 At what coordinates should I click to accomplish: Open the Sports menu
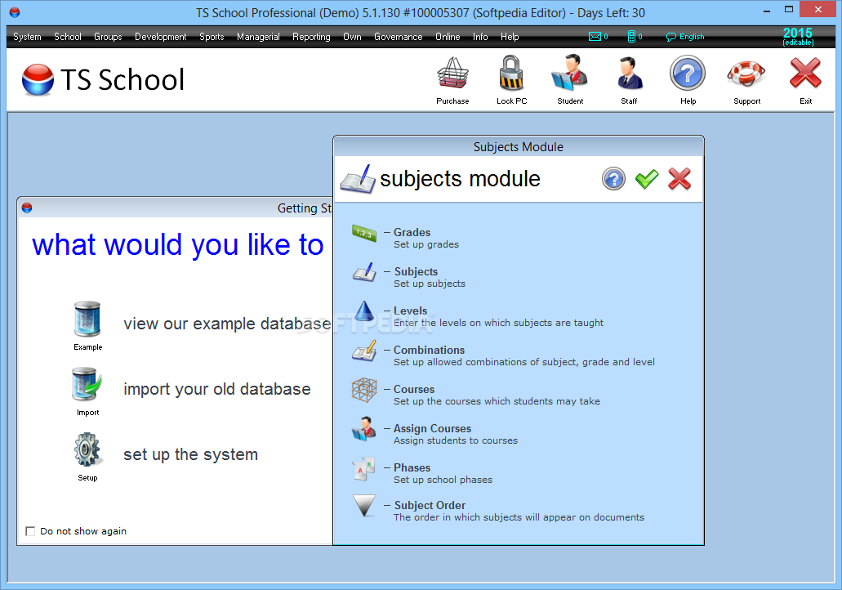212,37
